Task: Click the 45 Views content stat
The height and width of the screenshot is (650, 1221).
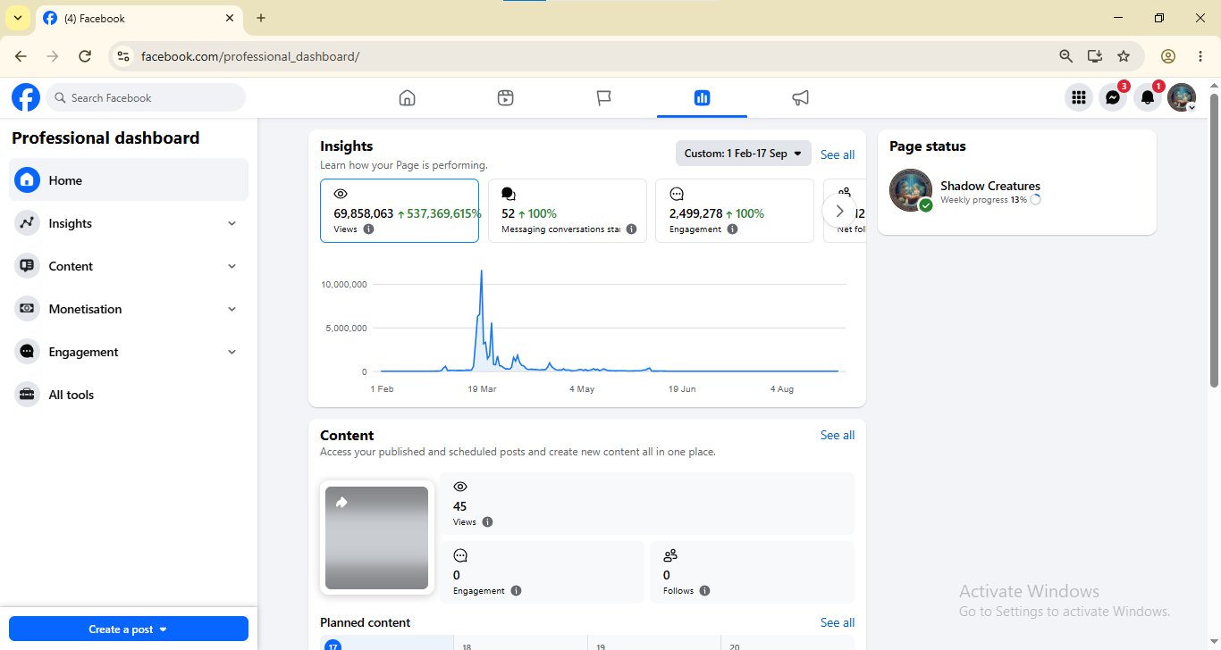Action: pos(647,504)
